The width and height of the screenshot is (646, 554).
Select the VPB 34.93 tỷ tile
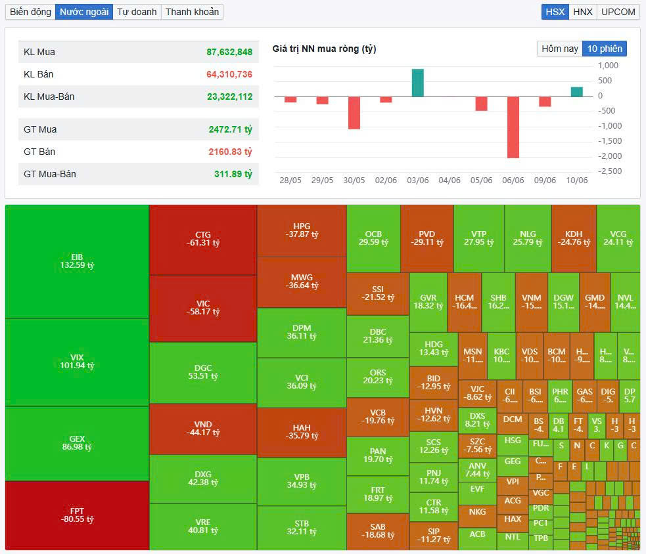coord(302,482)
